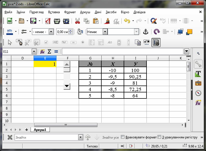
Task: Open sidebar Gallery icon
Action: pos(198,83)
